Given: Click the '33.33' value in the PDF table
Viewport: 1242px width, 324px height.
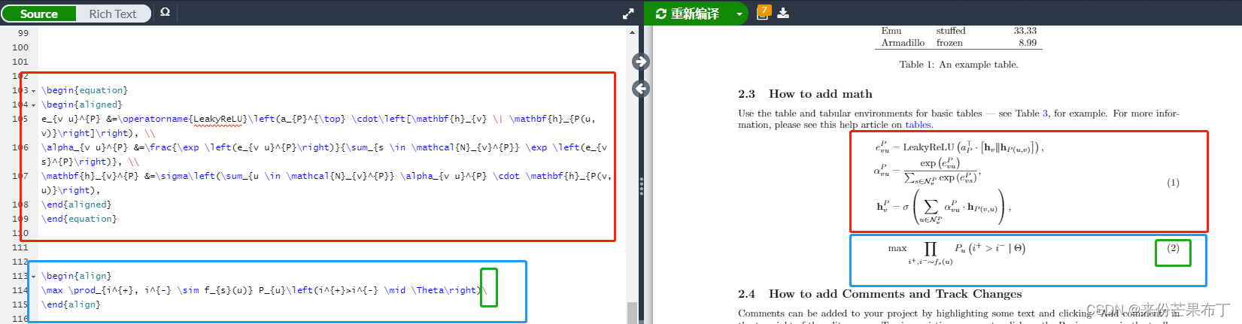Looking at the screenshot, I should 1025,31.
